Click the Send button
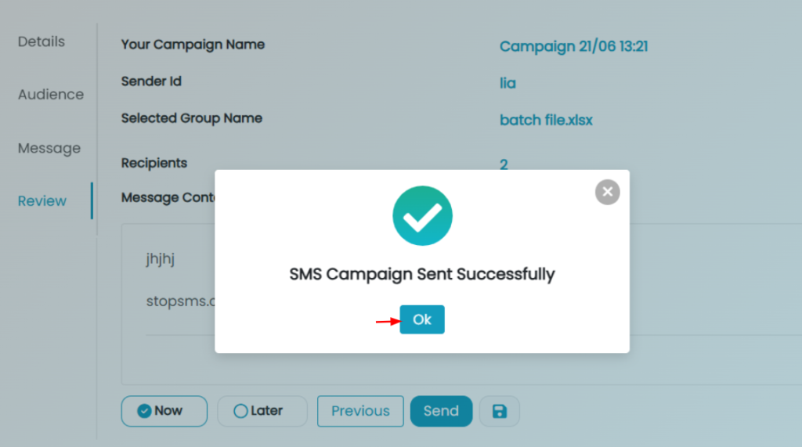Image resolution: width=802 pixels, height=447 pixels. pyautogui.click(x=441, y=411)
